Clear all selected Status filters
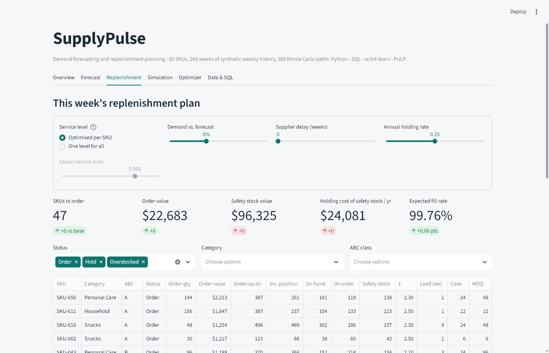Viewport: 549px width, 353px height. coord(178,262)
